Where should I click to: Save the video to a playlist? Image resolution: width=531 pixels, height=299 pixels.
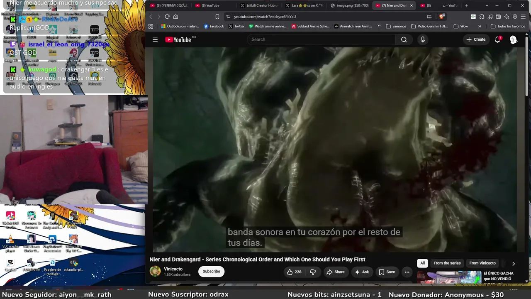(387, 272)
